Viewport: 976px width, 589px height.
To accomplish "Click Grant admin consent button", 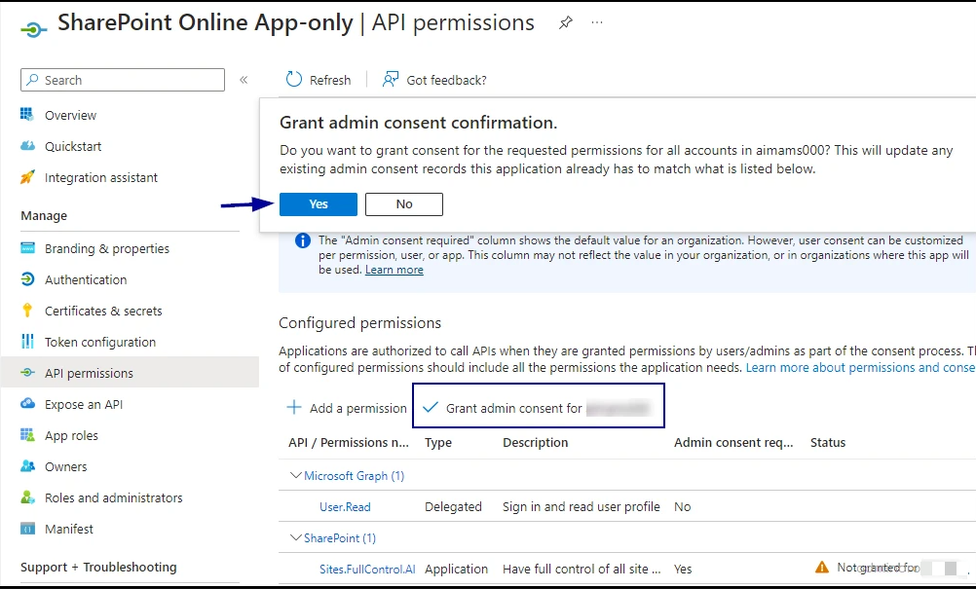I will coord(538,408).
